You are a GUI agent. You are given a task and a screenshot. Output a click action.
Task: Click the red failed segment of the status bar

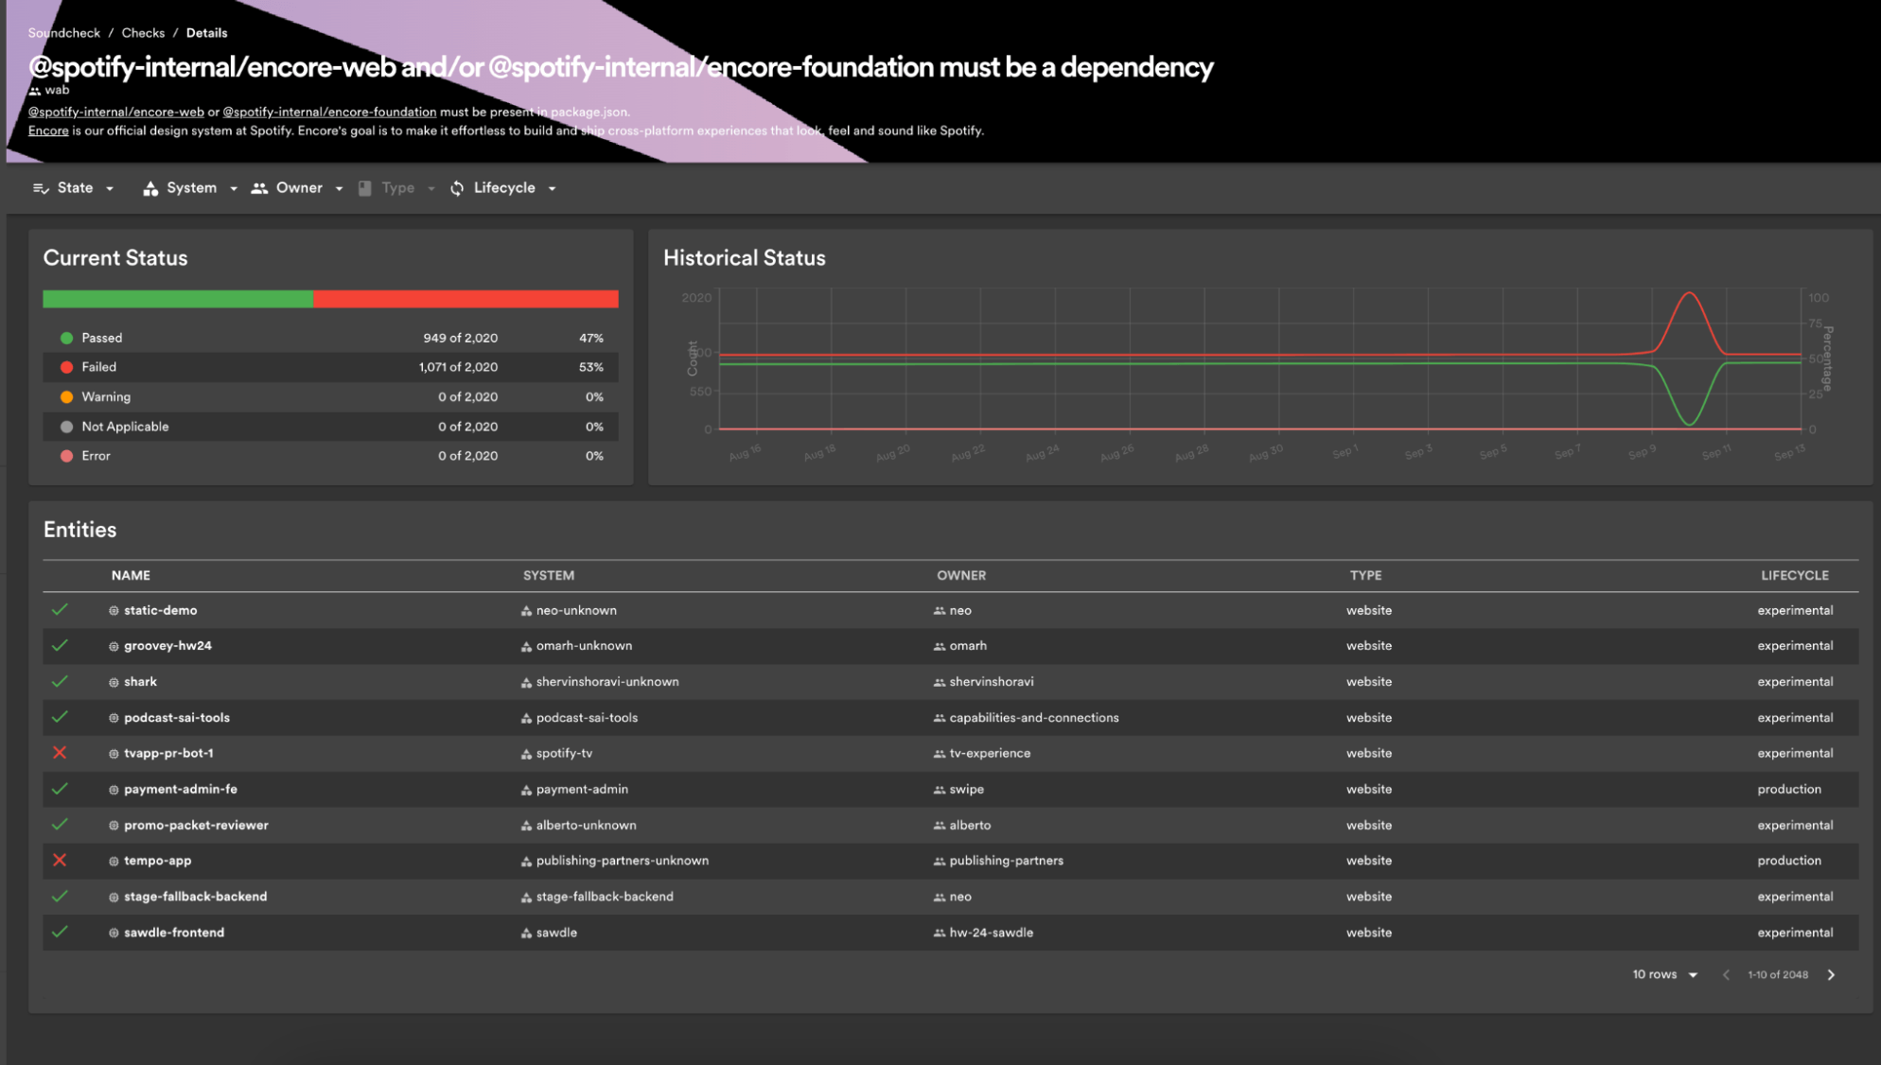click(x=466, y=298)
